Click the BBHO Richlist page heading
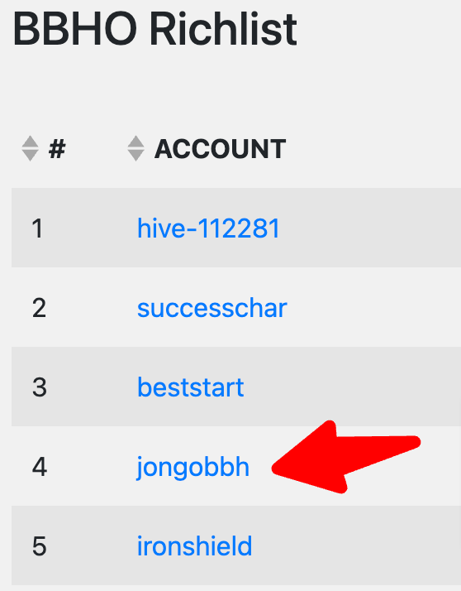The height and width of the screenshot is (591, 461). 155,29
